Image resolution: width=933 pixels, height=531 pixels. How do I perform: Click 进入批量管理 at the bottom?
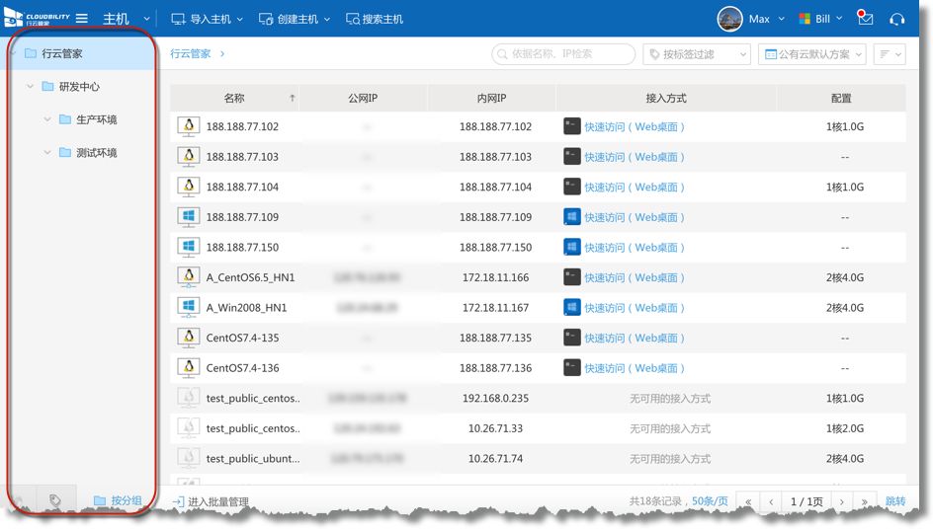point(211,502)
